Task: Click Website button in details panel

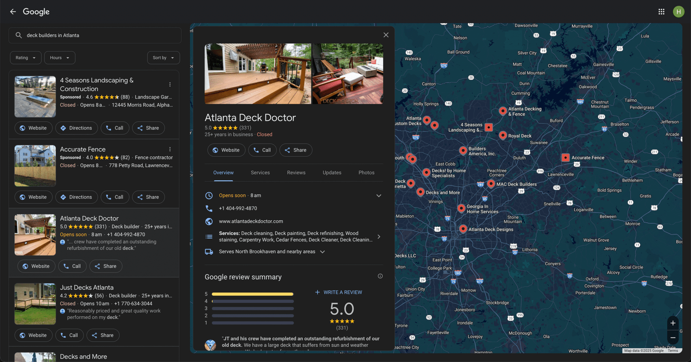Action: point(226,150)
